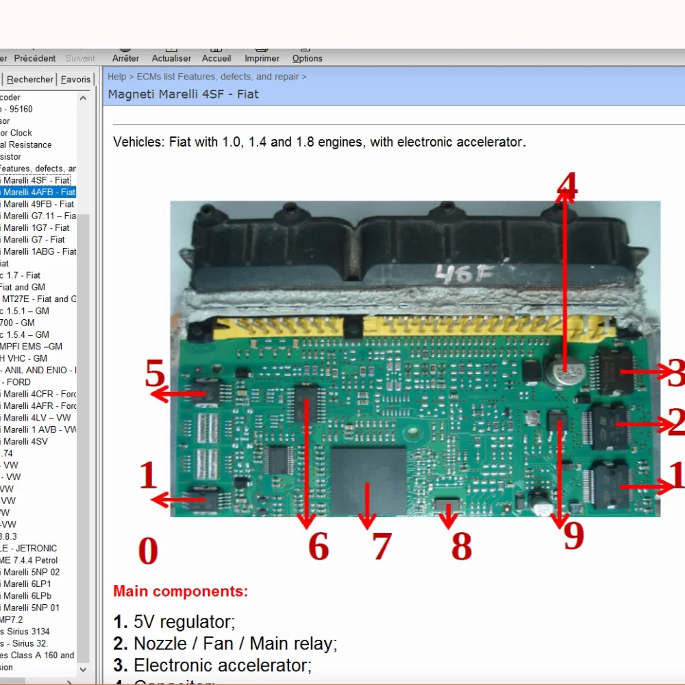Viewport: 685px width, 685px height.
Task: Click the greyed Suivant forward button
Action: [80, 58]
